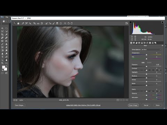
Task: Toggle before/after view Y button
Action: (118, 100)
